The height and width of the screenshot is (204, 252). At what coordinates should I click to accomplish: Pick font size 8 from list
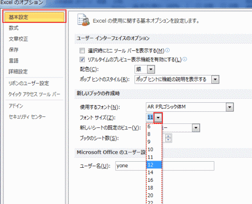coord(154,134)
